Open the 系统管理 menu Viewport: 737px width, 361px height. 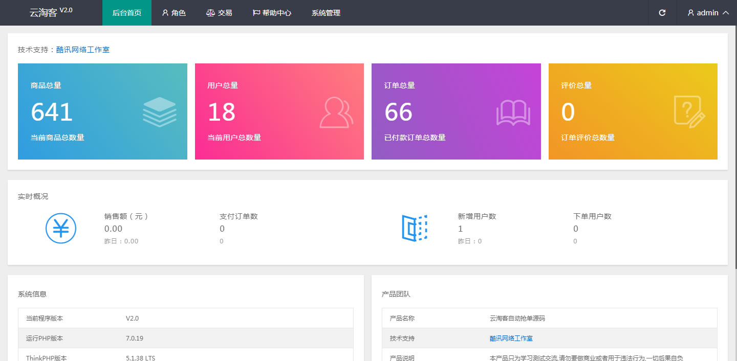click(326, 13)
